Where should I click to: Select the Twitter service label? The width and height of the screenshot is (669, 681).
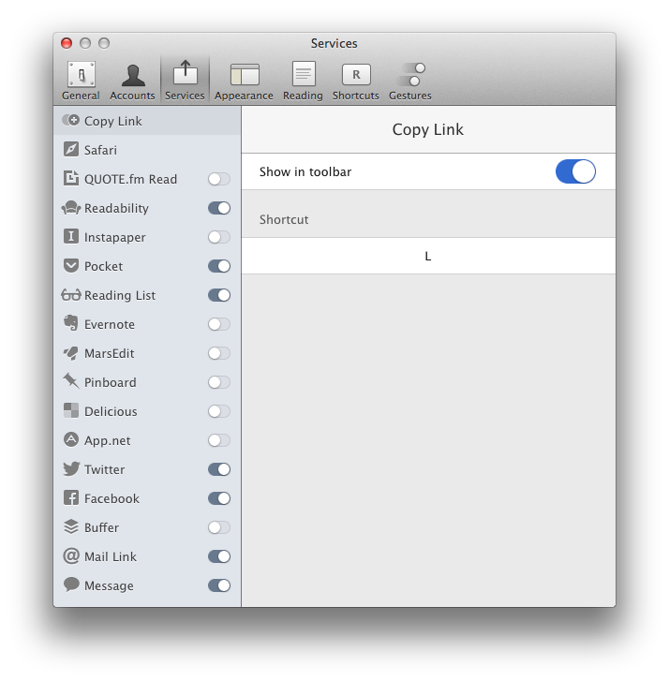tap(105, 469)
